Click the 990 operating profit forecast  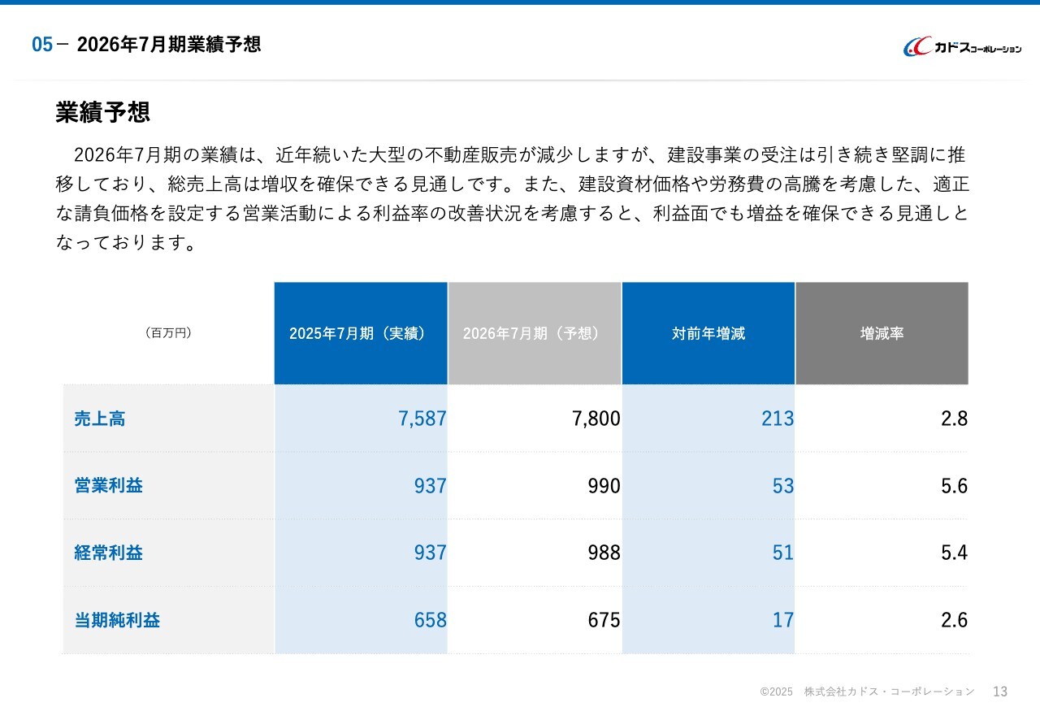pyautogui.click(x=604, y=486)
